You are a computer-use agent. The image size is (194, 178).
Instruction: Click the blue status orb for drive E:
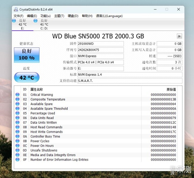tap(14, 21)
